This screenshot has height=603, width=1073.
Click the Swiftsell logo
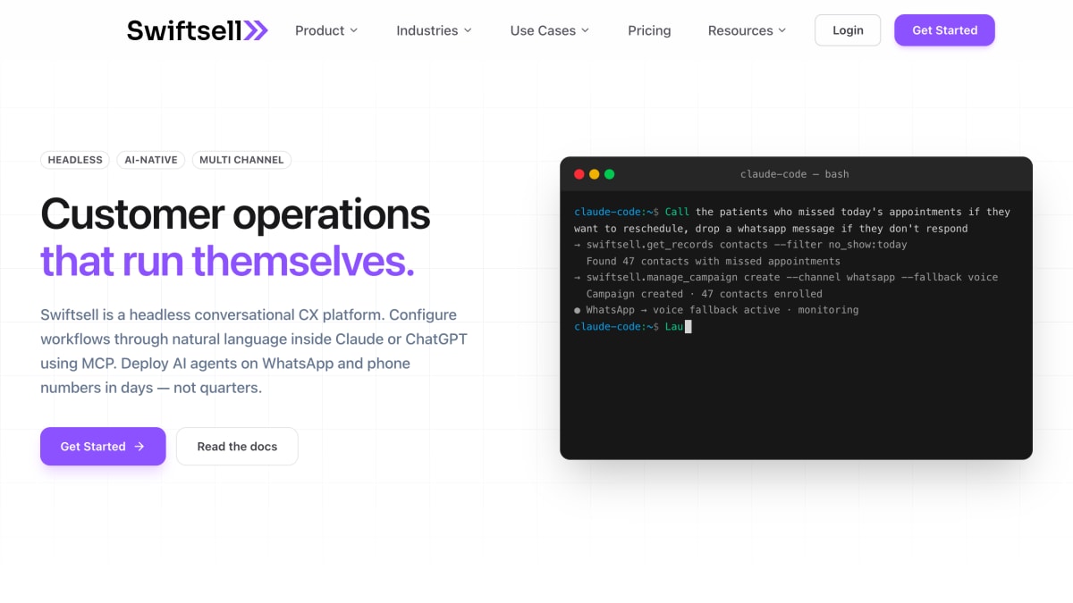[197, 30]
